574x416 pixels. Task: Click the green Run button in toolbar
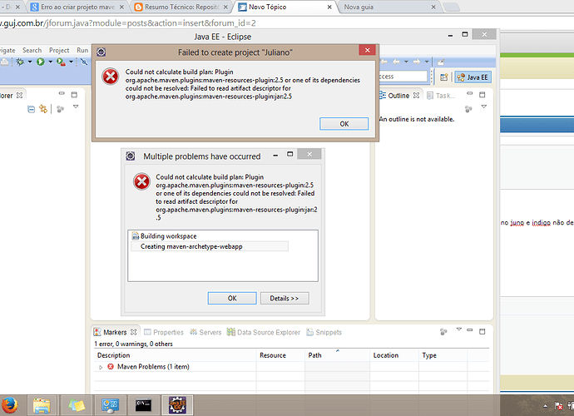tap(40, 62)
